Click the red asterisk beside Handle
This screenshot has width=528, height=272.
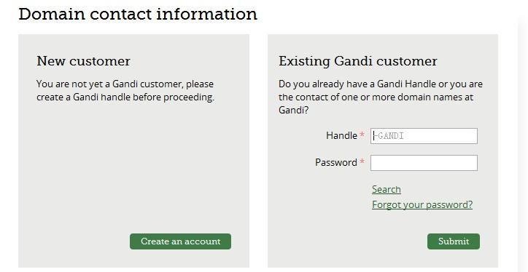pyautogui.click(x=362, y=135)
